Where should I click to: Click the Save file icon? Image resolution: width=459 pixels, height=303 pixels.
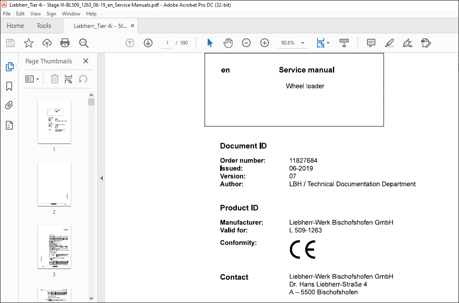click(x=10, y=43)
